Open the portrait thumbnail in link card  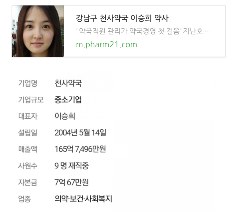(x=38, y=31)
